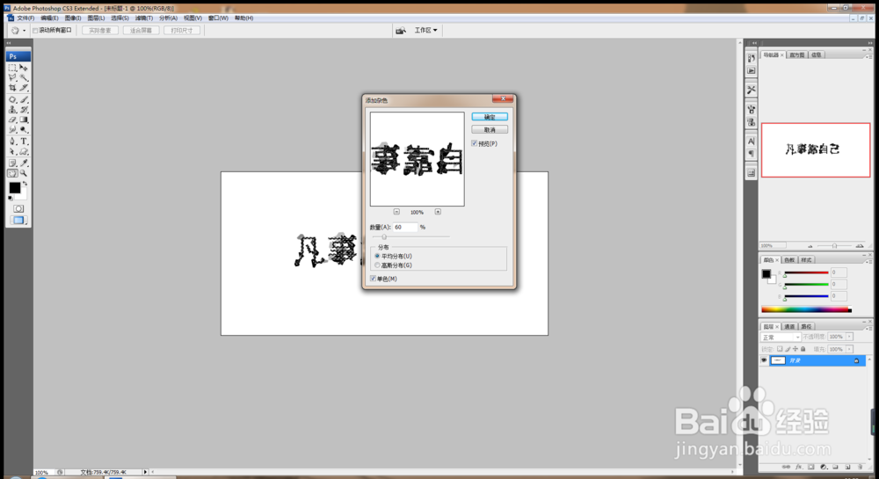
Task: Open the Paragraph panel icon
Action: pyautogui.click(x=752, y=154)
